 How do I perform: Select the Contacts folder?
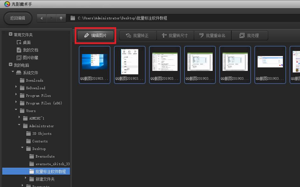pos(37,141)
